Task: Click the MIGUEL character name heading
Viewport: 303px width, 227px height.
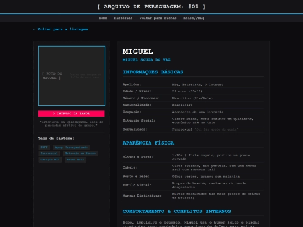Action: pos(138,52)
